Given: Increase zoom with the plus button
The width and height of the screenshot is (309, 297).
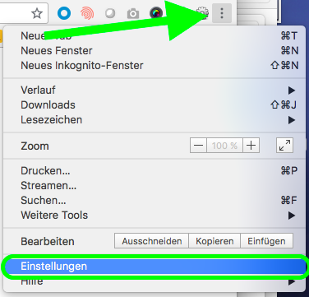Looking at the screenshot, I should click(x=251, y=146).
